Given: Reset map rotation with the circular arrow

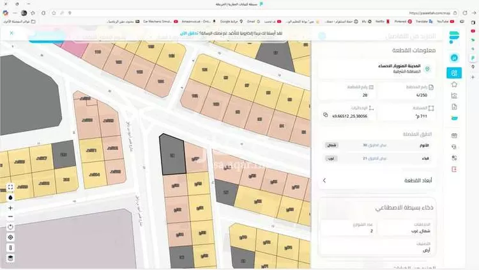Looking at the screenshot, I should [x=10, y=227].
